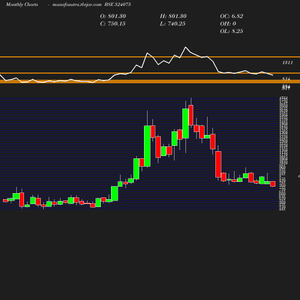Click the high value H: 801.30

click(x=173, y=16)
